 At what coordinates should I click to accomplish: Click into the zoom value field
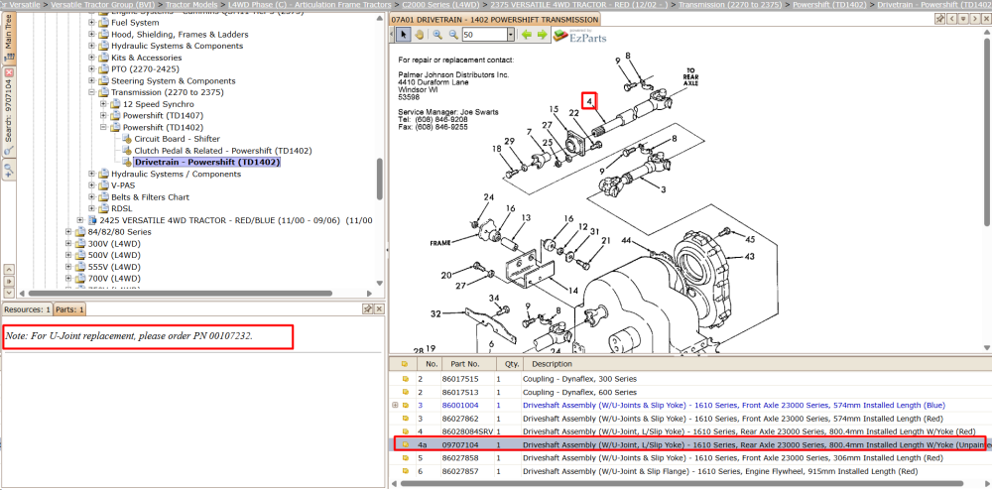(483, 36)
